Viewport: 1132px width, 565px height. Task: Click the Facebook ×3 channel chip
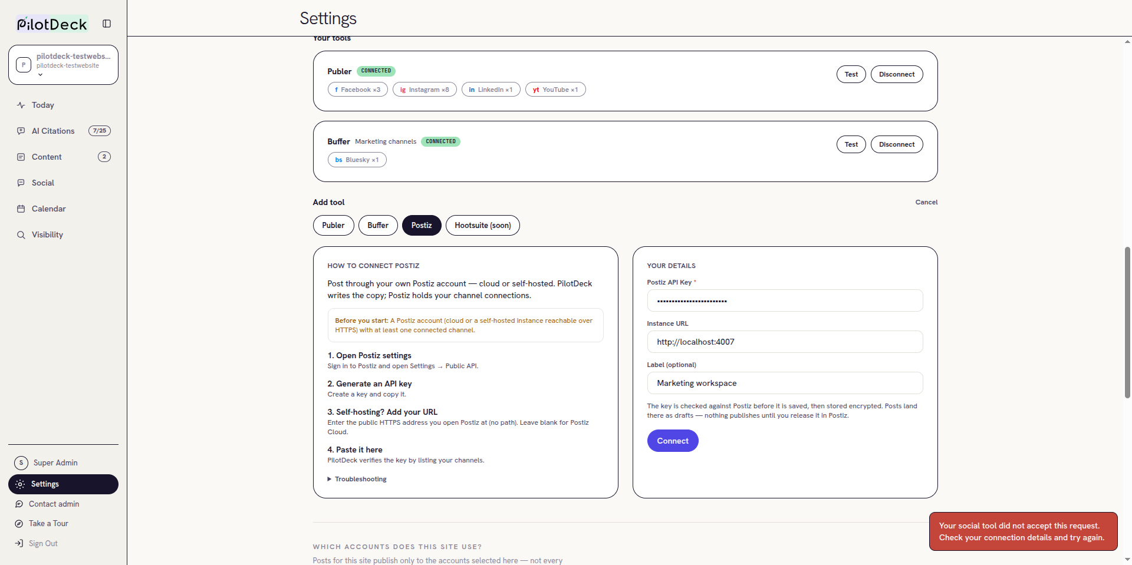point(357,90)
